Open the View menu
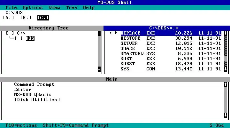The image size is (230, 128). tap(54, 7)
